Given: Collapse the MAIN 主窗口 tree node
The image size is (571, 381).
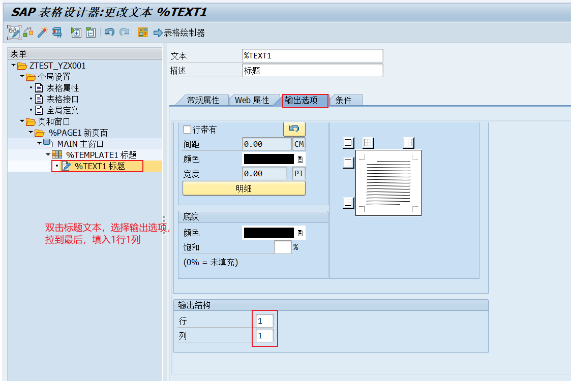Looking at the screenshot, I should (39, 143).
